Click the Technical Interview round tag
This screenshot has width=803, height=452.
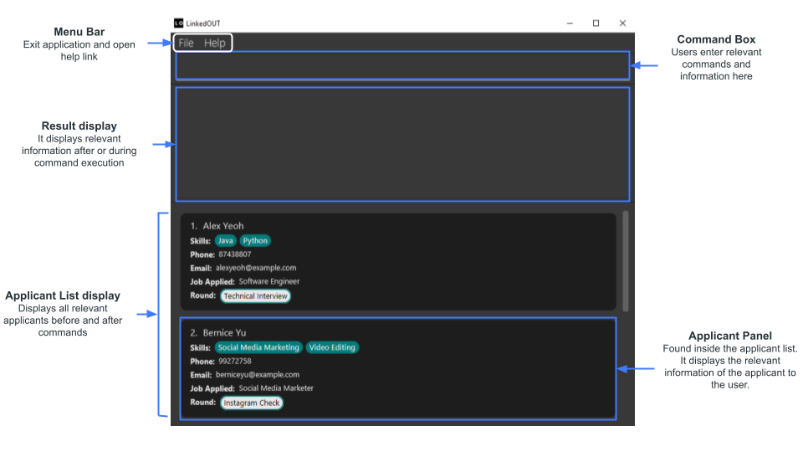[x=256, y=296]
